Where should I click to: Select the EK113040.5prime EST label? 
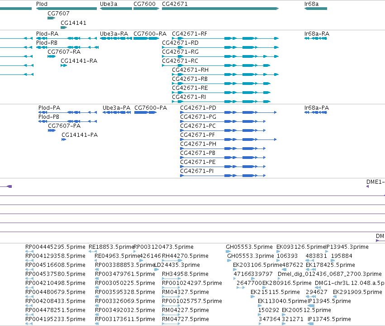[282, 301]
